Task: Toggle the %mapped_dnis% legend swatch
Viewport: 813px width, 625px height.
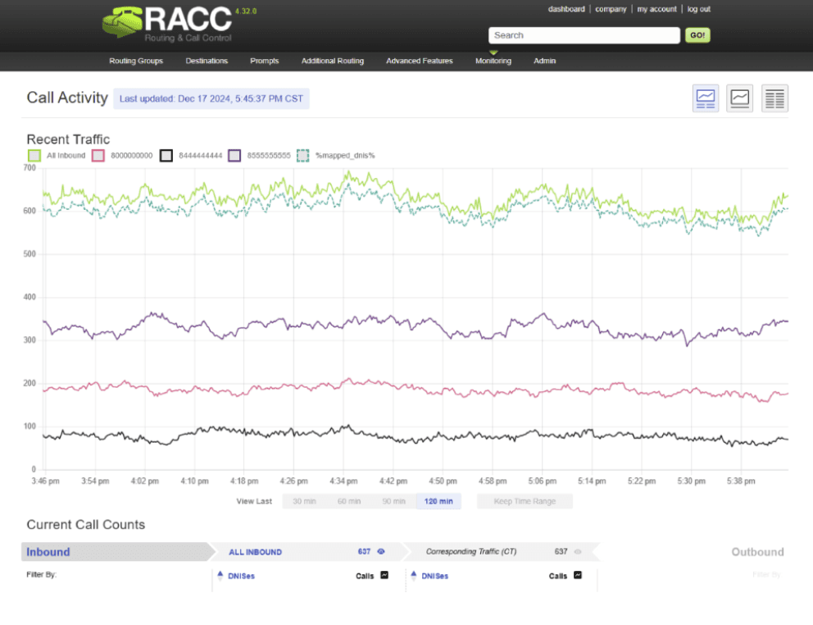Action: point(302,155)
